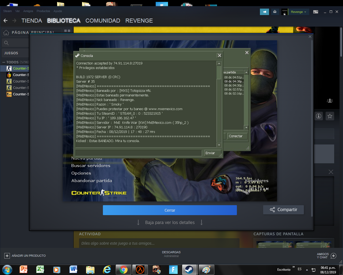Switch to Chrome in taskbar
This screenshot has height=275, width=343.
(124, 269)
